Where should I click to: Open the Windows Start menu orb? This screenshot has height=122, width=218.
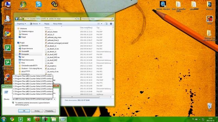(3, 119)
